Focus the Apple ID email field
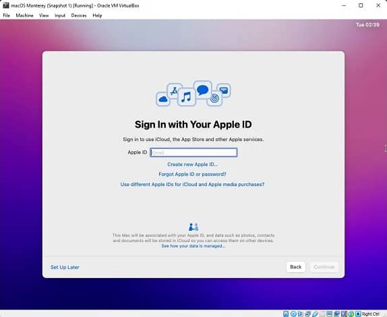This screenshot has height=317, width=387. [x=193, y=152]
